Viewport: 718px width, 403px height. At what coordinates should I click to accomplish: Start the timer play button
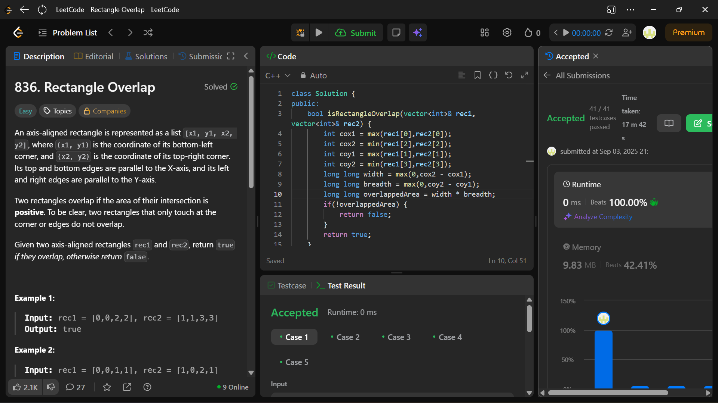[566, 33]
